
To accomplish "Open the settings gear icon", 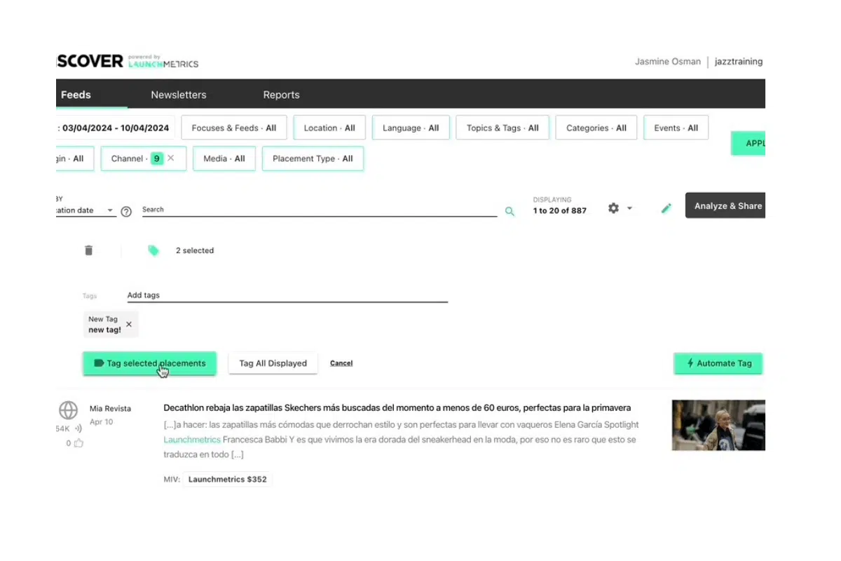I will coord(614,208).
